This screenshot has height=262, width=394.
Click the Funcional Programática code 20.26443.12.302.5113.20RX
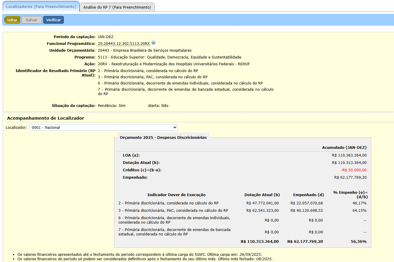point(124,44)
